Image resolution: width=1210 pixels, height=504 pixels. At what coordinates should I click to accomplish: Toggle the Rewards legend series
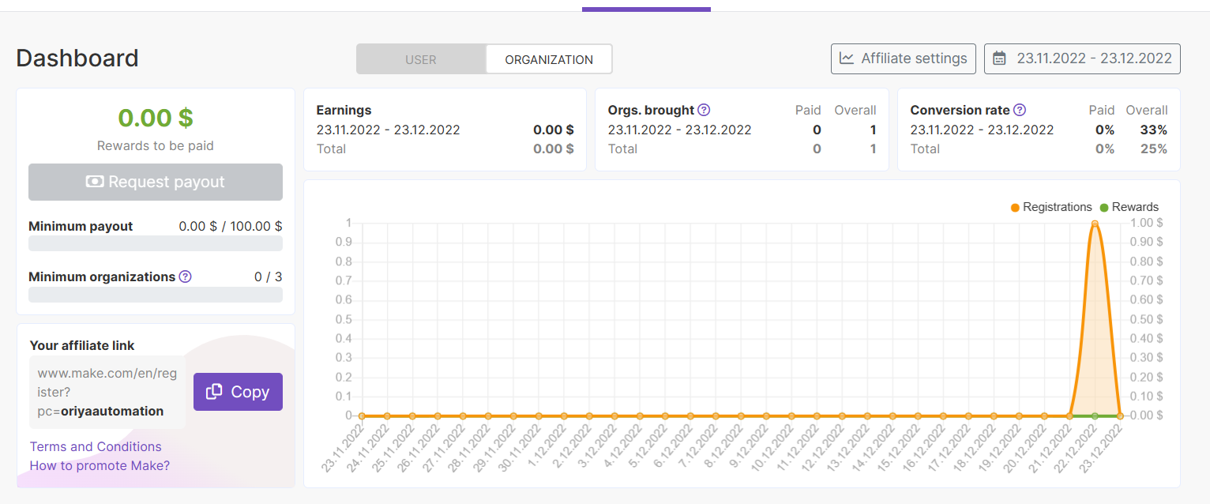[x=1129, y=207]
